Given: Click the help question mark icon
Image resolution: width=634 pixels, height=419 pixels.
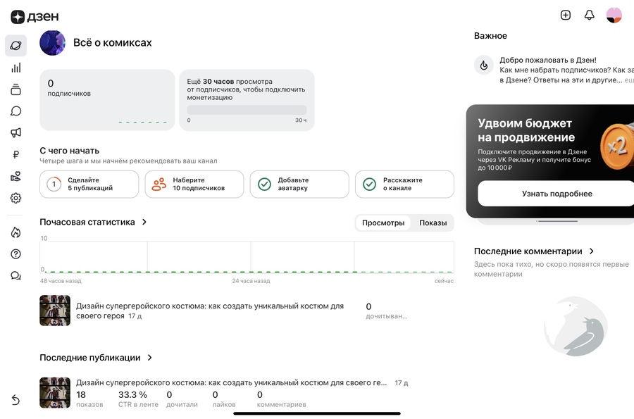Looking at the screenshot, I should [x=15, y=254].
